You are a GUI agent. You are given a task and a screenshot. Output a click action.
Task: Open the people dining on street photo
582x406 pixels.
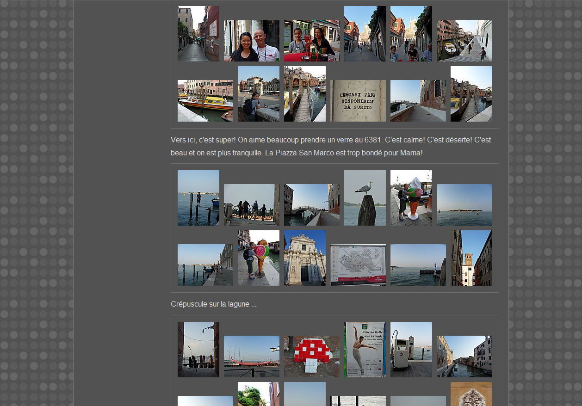click(x=411, y=34)
